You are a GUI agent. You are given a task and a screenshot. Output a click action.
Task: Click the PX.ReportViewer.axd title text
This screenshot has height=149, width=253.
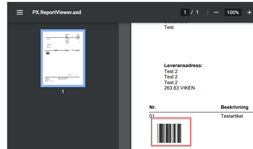pos(56,12)
